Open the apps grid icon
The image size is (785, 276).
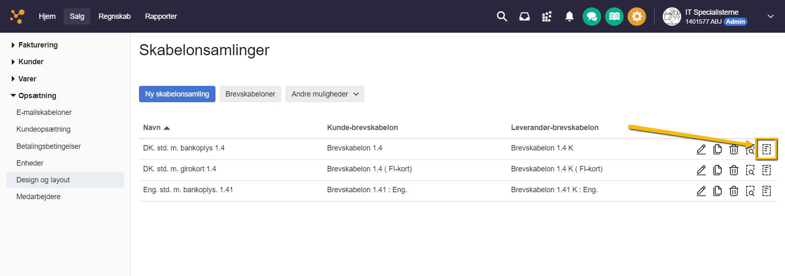547,16
